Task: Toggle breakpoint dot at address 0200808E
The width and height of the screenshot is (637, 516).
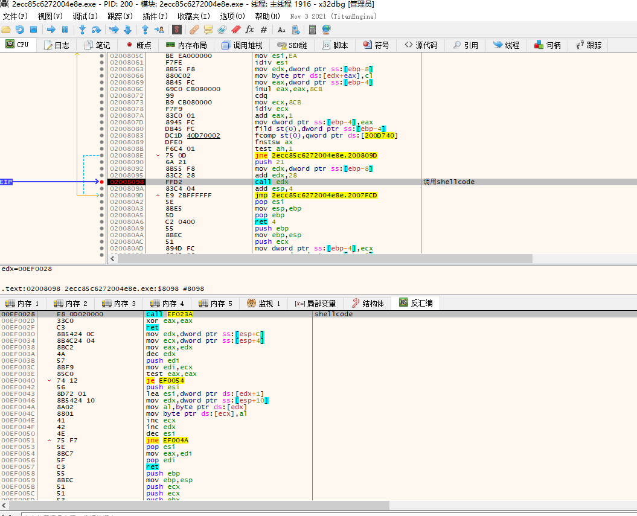Action: click(101, 156)
